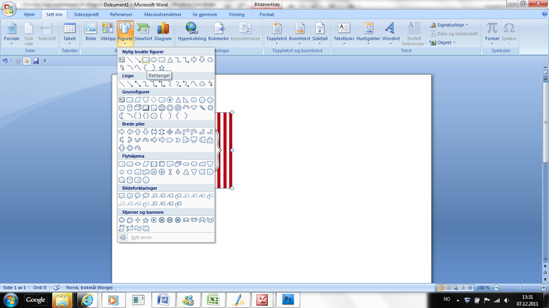The image size is (549, 308).
Task: Open the Format tab under Bildeverktøy
Action: click(267, 14)
